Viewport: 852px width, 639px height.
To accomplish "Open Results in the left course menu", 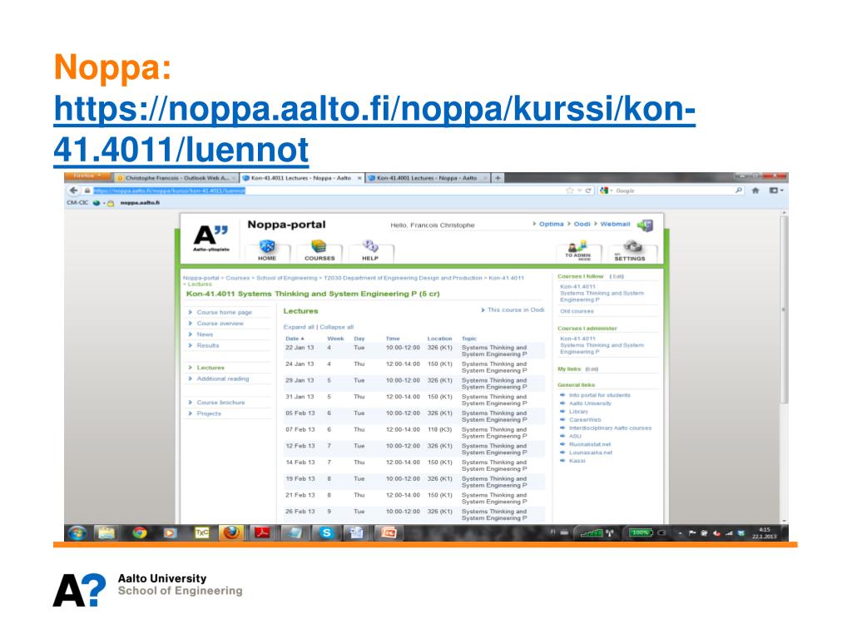I will [207, 345].
